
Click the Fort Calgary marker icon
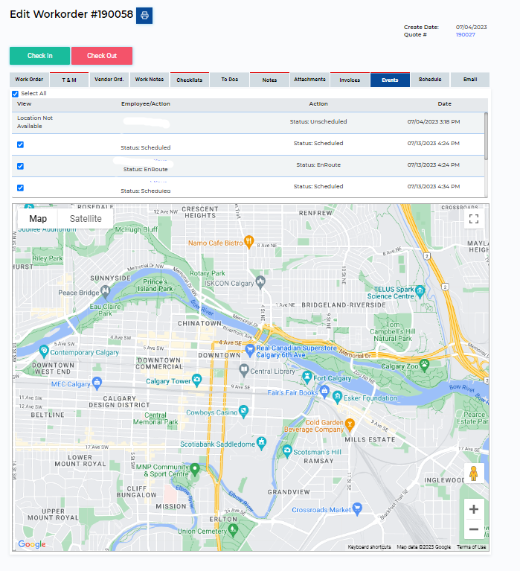point(307,377)
